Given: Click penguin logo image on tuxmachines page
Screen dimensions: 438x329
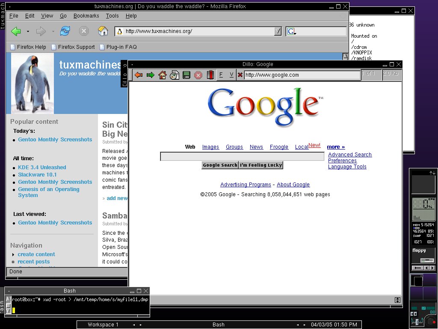Looking at the screenshot, I should click(33, 84).
